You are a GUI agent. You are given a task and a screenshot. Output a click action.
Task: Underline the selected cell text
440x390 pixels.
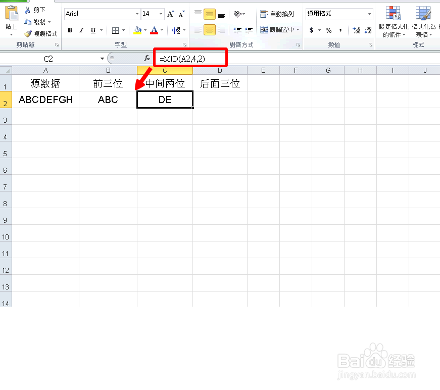pyautogui.click(x=92, y=30)
